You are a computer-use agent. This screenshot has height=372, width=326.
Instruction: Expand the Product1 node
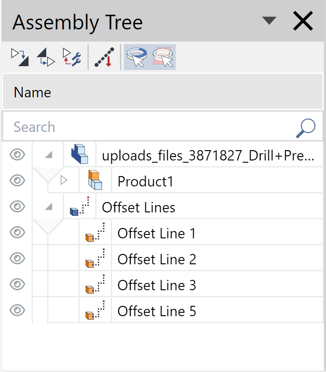64,180
